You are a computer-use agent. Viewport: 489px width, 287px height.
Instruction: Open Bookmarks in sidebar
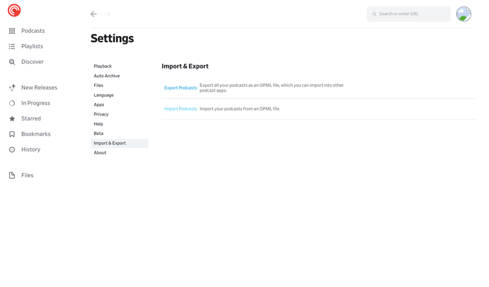pyautogui.click(x=35, y=134)
